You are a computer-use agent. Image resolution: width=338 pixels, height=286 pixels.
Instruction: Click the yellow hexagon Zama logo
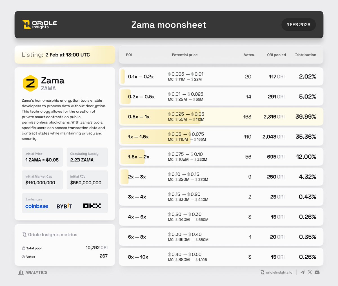point(30,83)
